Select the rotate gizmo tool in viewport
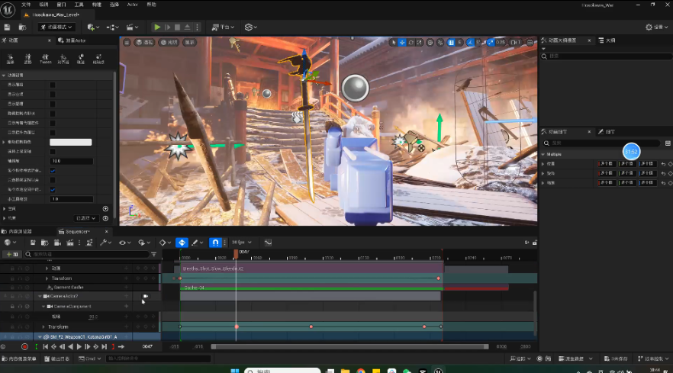Viewport: 673px width, 373px height. coord(411,43)
